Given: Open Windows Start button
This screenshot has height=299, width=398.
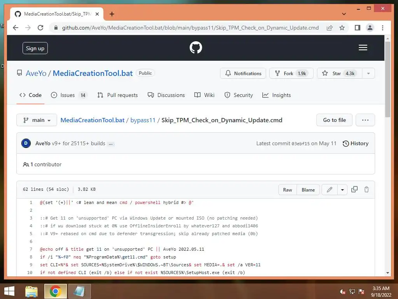Looking at the screenshot, I should coord(9,291).
